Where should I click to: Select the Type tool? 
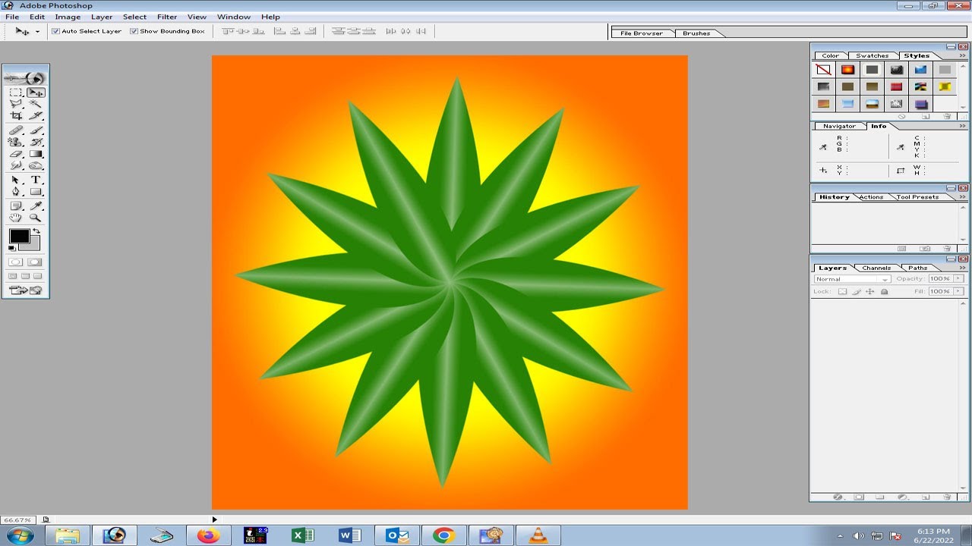(x=36, y=180)
